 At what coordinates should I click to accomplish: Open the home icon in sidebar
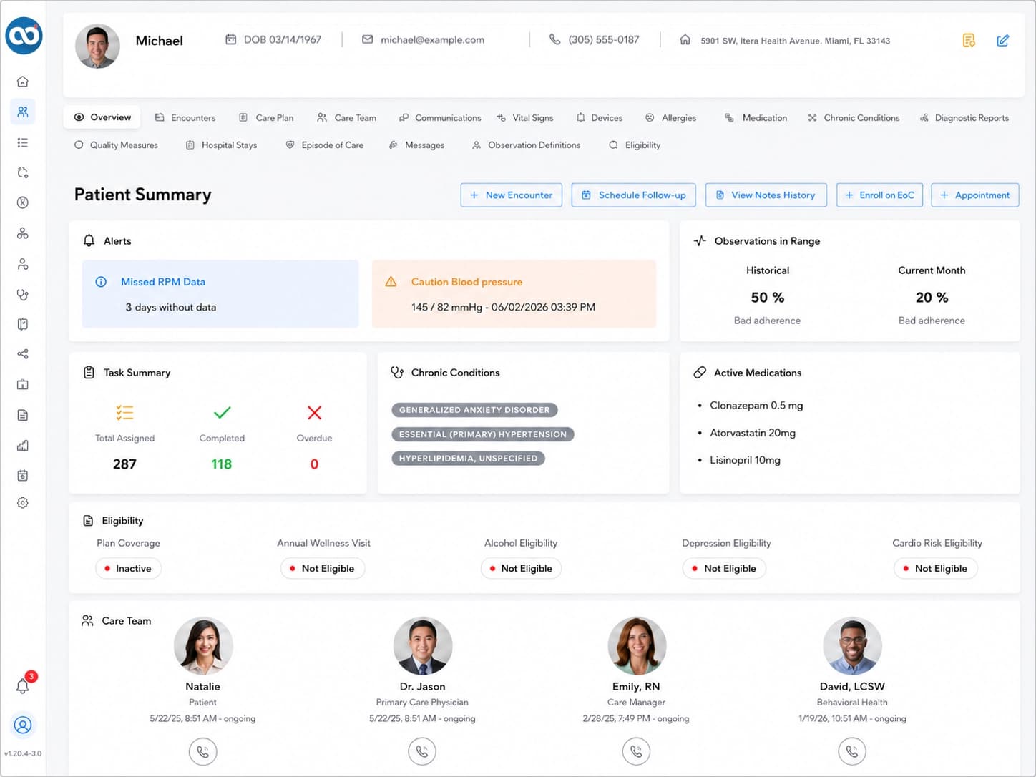tap(23, 82)
